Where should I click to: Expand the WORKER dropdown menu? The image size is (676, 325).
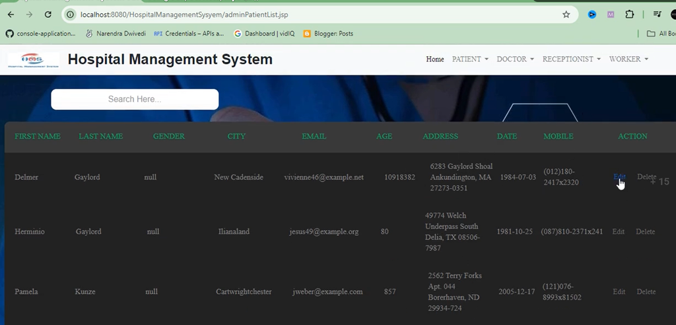tap(628, 59)
